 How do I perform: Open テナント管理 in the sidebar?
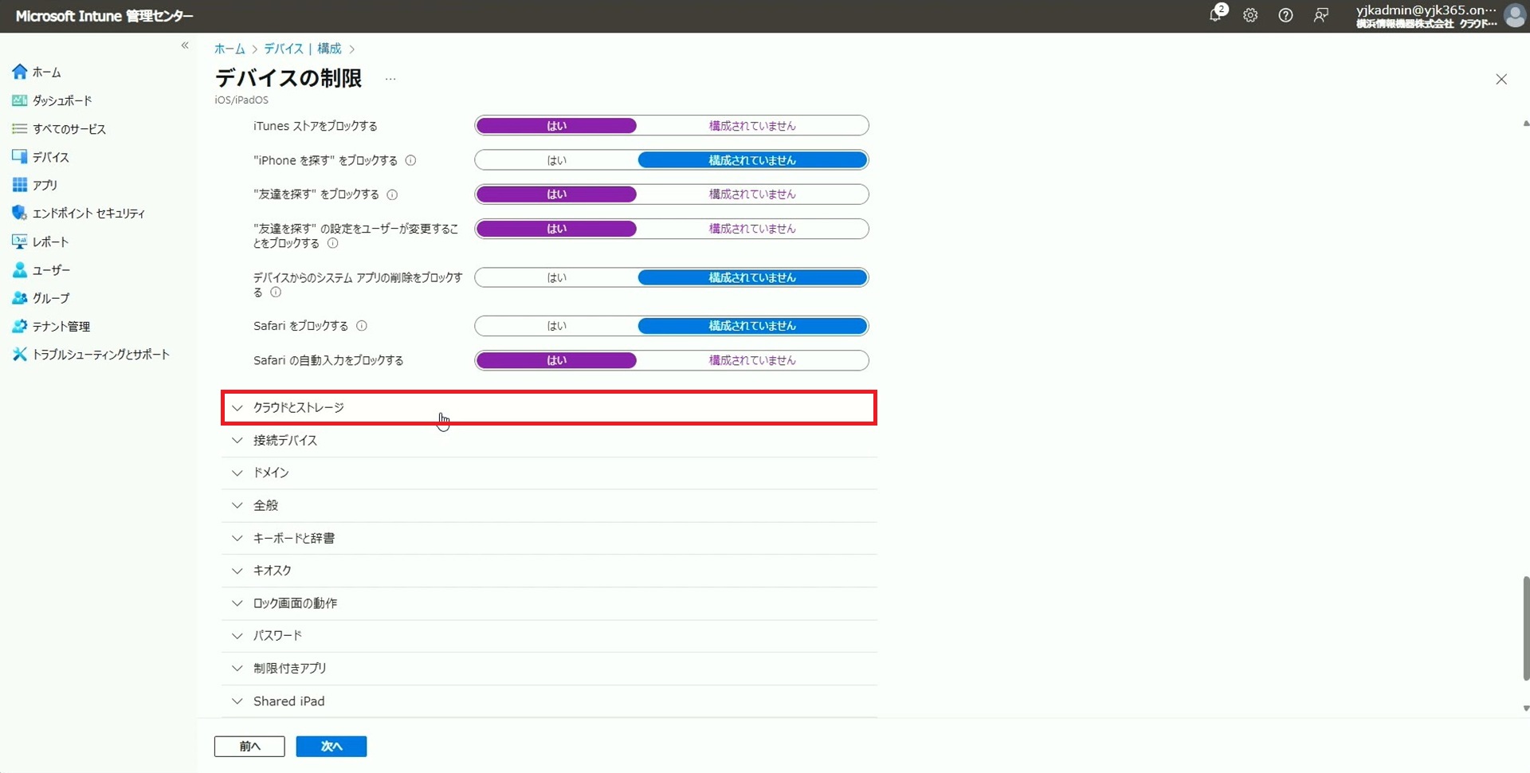point(61,327)
